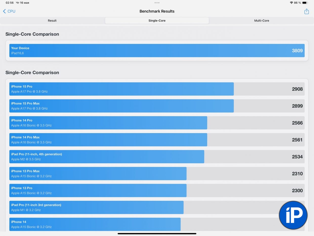Select the iPhone 13 Pro row
This screenshot has height=236, width=314.
(x=157, y=191)
